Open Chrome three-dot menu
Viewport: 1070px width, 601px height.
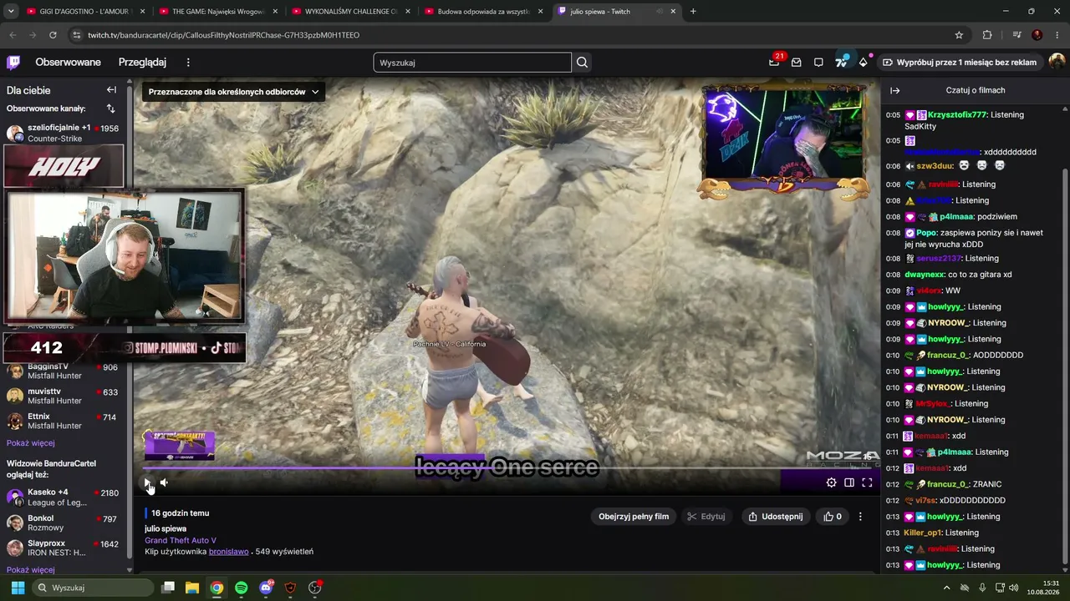coord(1057,35)
